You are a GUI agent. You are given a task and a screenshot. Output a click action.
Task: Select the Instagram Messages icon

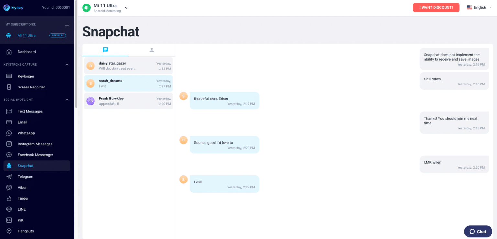pos(9,144)
